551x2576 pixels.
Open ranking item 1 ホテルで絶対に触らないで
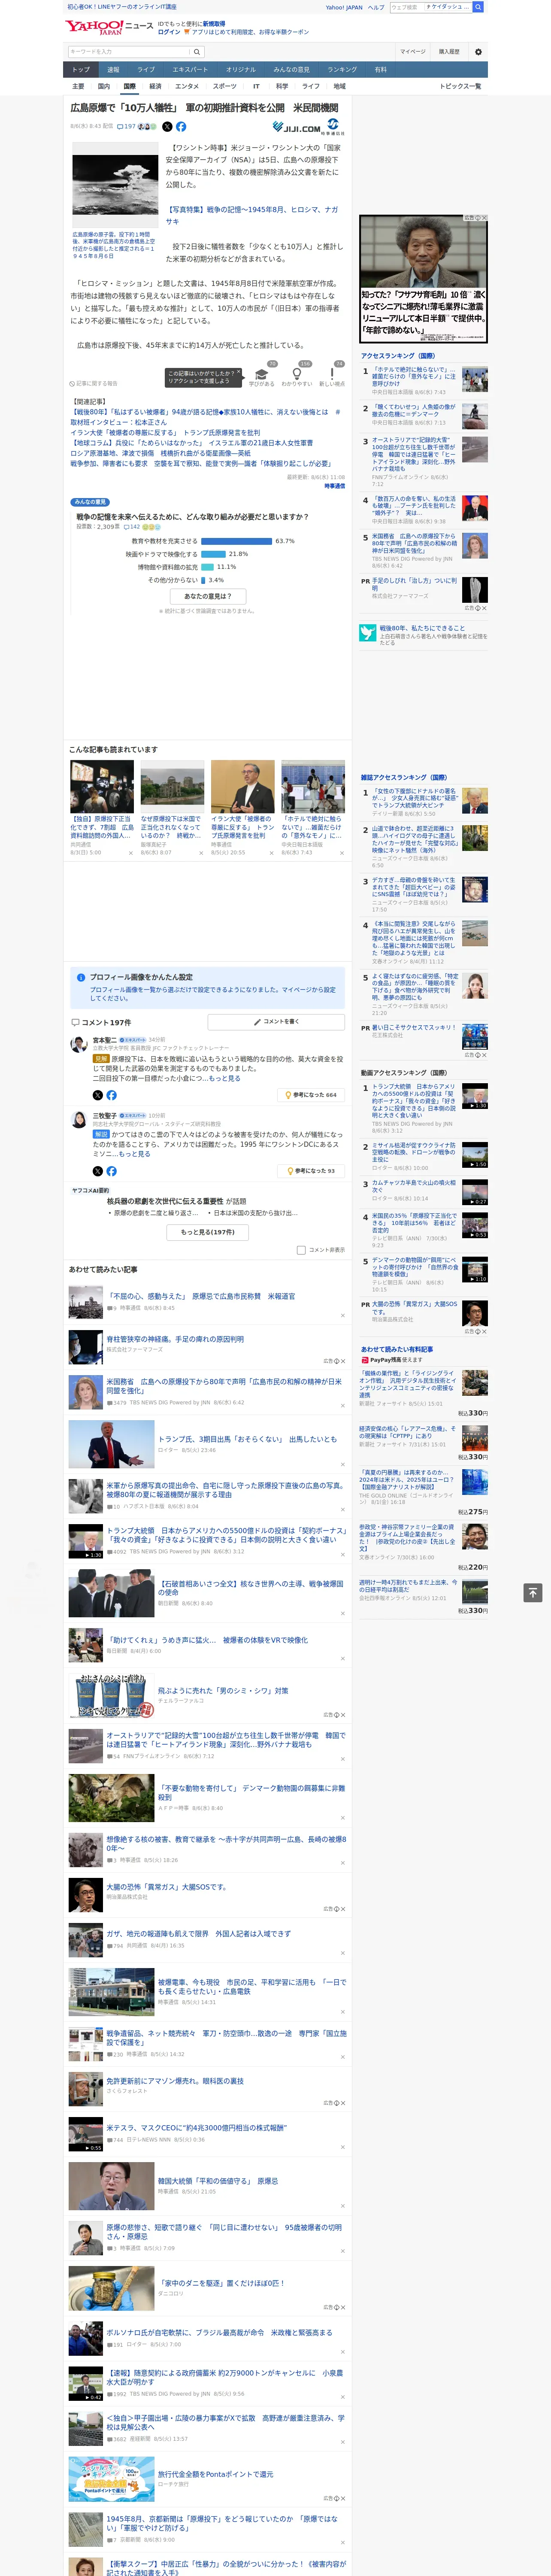coord(414,377)
